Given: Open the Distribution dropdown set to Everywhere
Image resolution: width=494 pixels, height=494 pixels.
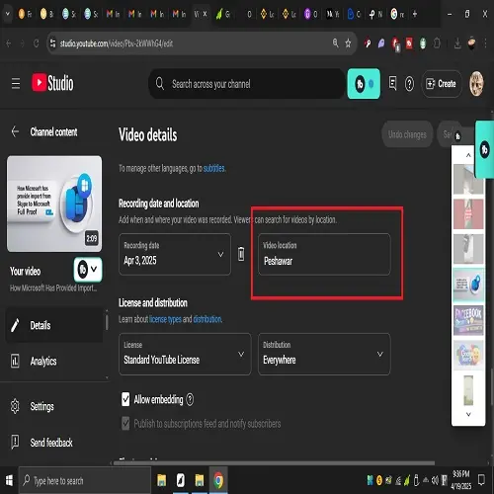Looking at the screenshot, I should [x=324, y=354].
